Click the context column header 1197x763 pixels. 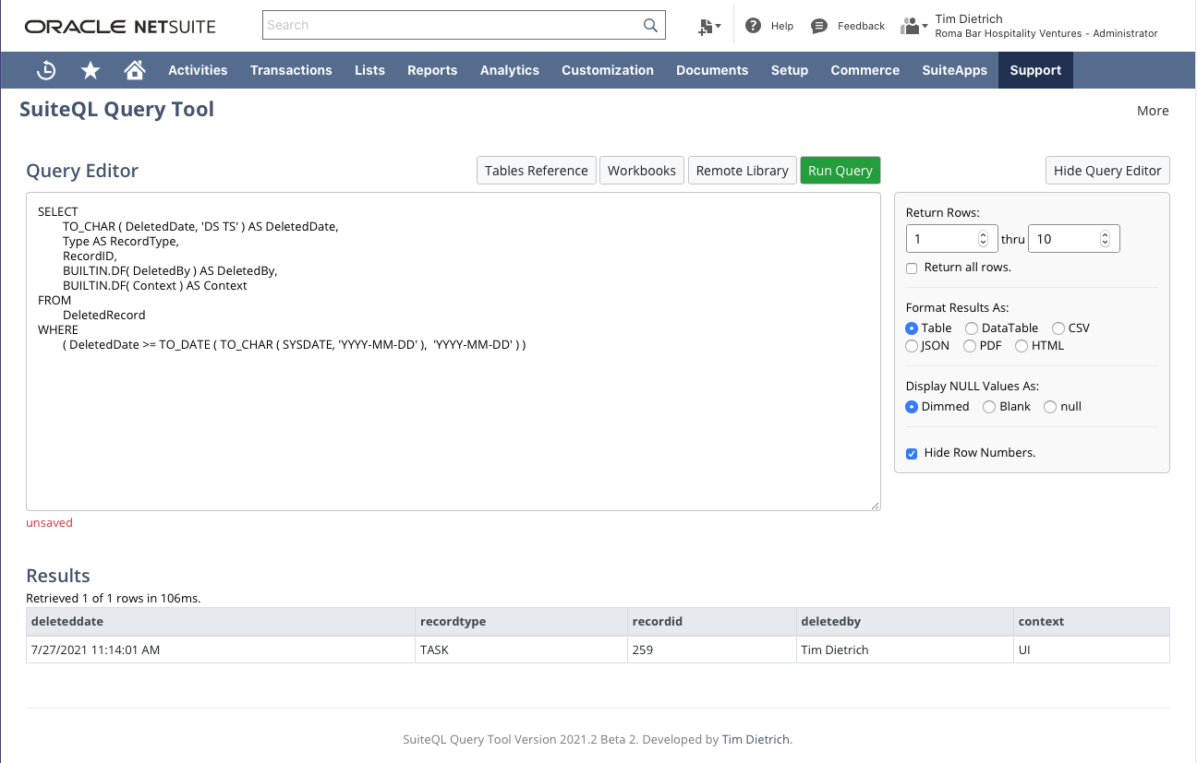click(x=1092, y=622)
